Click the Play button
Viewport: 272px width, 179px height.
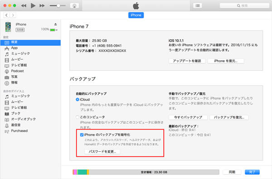pyautogui.click(x=33, y=6)
